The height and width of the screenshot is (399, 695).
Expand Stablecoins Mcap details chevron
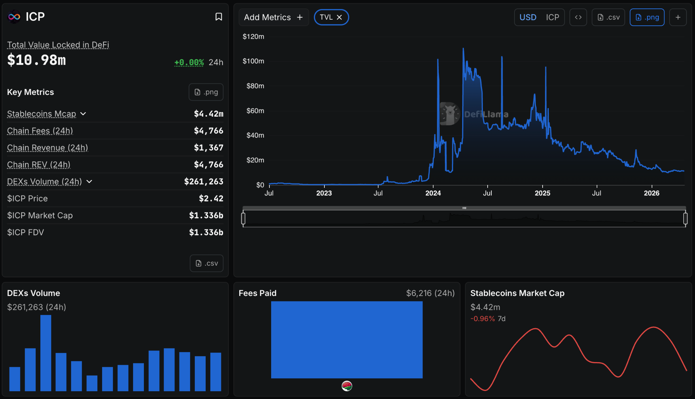(x=83, y=114)
